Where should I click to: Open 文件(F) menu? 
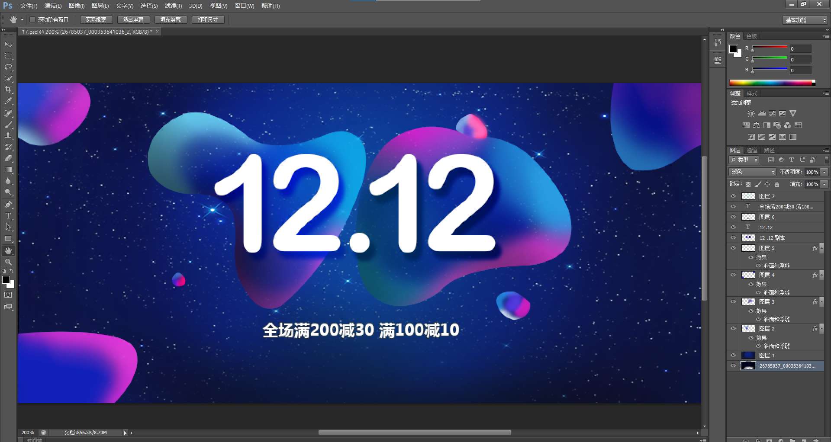tap(29, 6)
